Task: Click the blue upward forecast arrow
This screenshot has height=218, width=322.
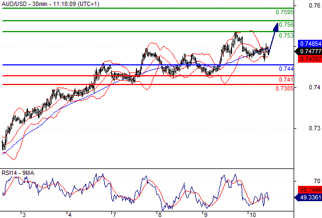Action: pos(273,39)
